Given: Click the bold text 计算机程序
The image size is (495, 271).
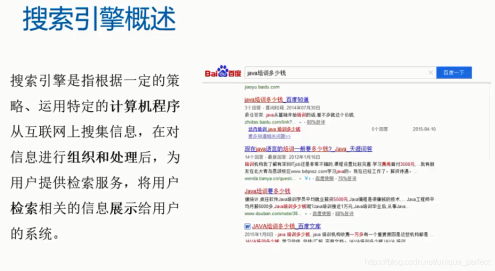Looking at the screenshot, I should pyautogui.click(x=145, y=106).
